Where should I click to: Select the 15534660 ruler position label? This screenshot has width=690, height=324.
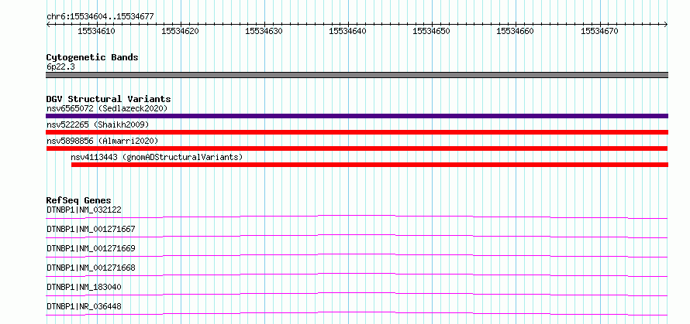(x=516, y=31)
